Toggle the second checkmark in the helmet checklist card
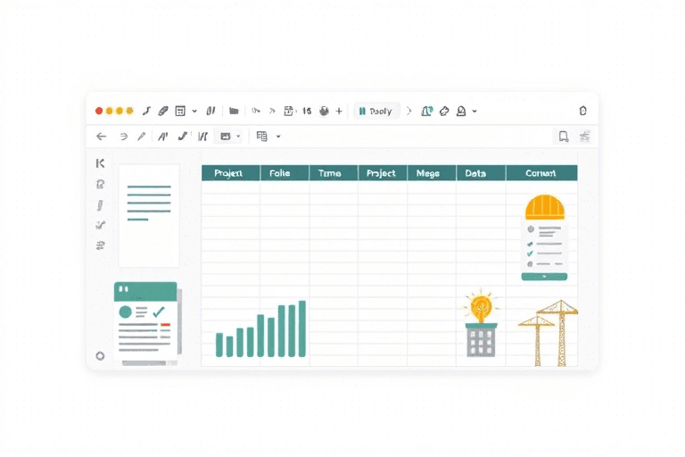This screenshot has width=685, height=457. click(530, 253)
